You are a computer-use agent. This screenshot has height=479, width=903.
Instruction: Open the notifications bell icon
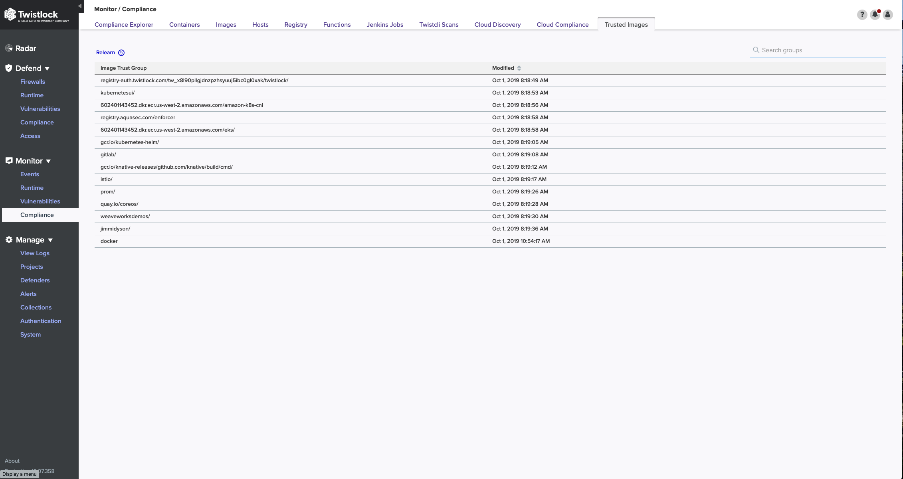point(875,15)
